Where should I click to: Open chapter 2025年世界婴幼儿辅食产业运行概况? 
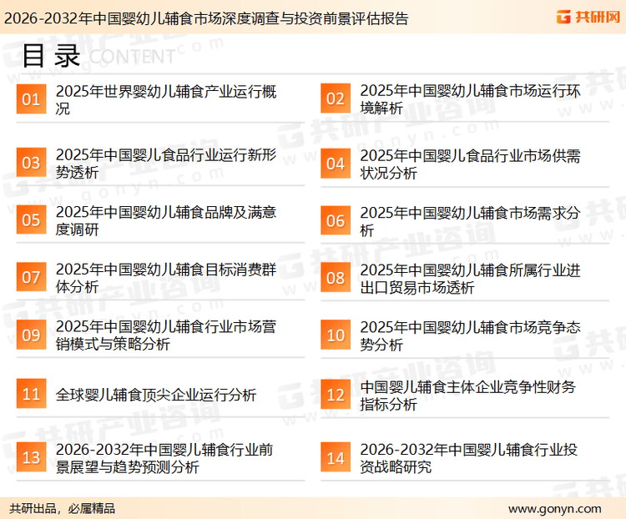point(165,99)
